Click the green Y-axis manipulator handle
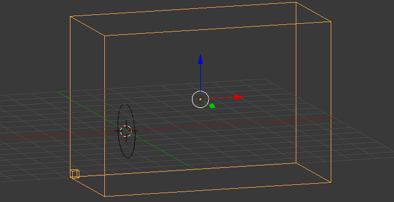 [x=213, y=106]
